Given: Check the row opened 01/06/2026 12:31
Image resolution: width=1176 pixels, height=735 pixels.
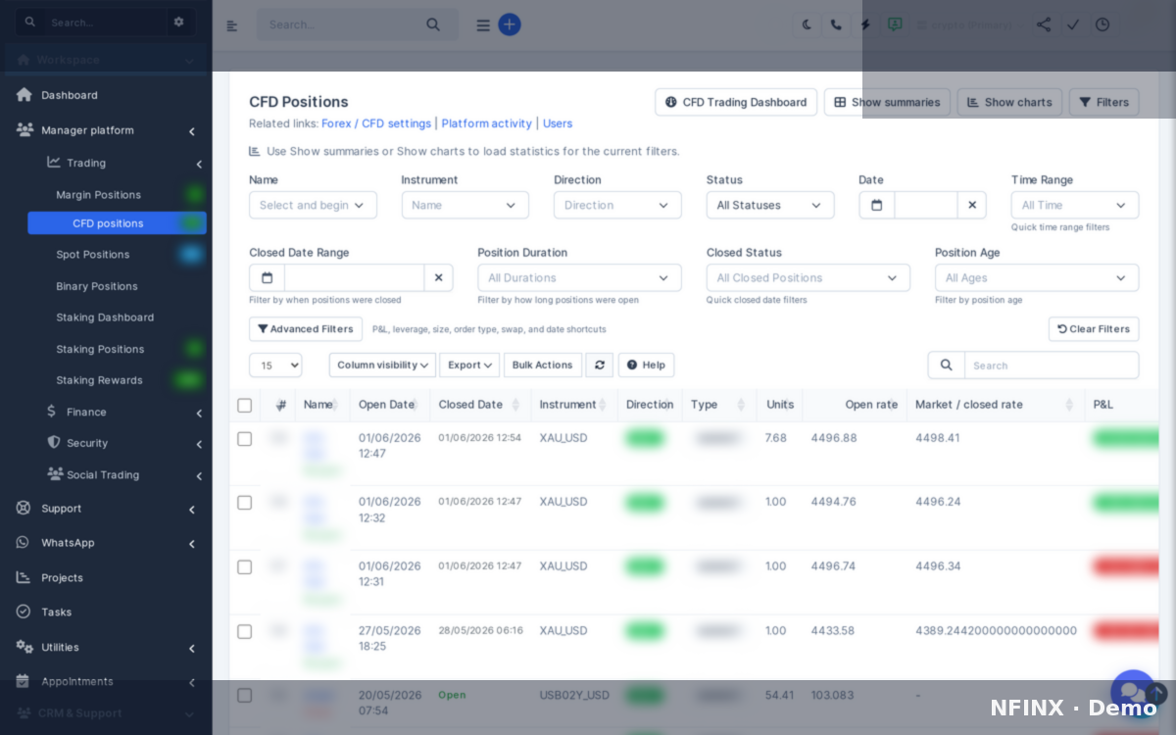Looking at the screenshot, I should tap(244, 566).
